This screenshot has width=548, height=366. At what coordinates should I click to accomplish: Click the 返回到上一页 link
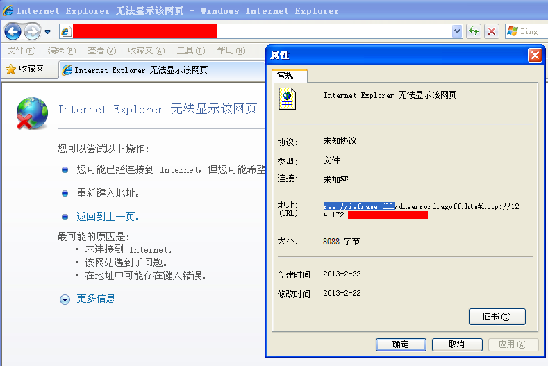pyautogui.click(x=108, y=217)
